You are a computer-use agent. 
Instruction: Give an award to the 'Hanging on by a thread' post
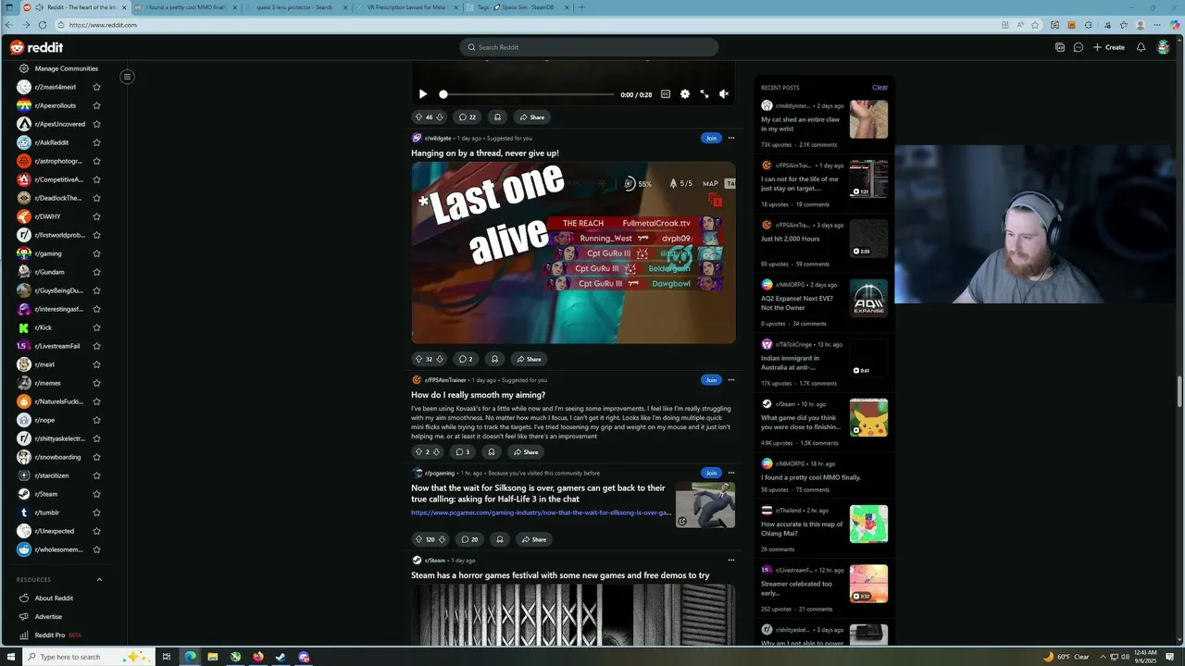(494, 359)
